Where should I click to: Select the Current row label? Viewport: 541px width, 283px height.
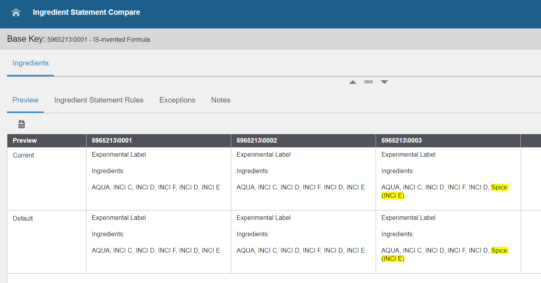coord(23,155)
